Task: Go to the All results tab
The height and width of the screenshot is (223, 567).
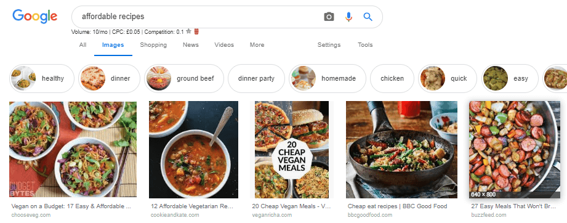Action: pos(83,45)
